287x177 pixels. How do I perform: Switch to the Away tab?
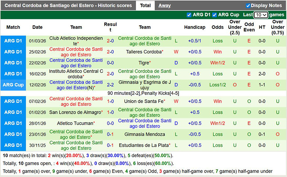point(164,6)
